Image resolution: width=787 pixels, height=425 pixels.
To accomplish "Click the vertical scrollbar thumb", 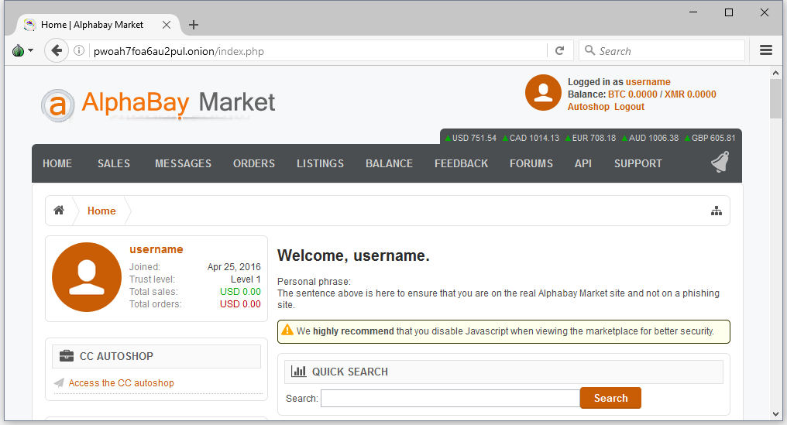I will [776, 98].
